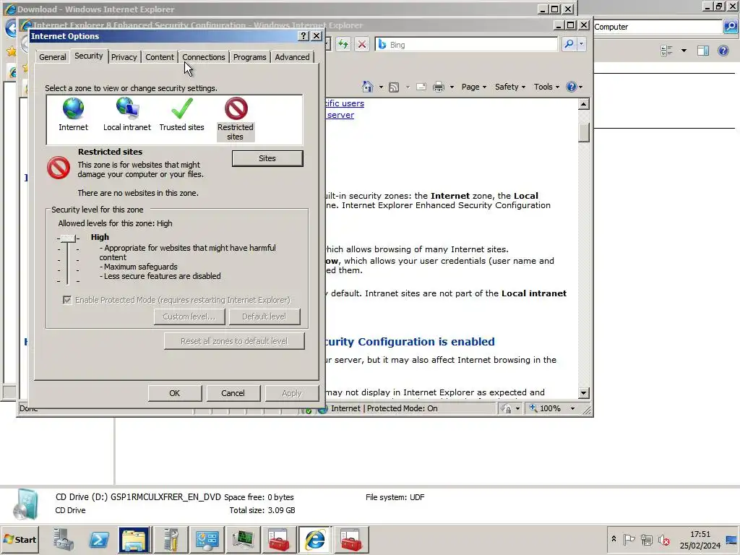Click the Read mail icon
Image resolution: width=740 pixels, height=555 pixels.
pyautogui.click(x=421, y=87)
